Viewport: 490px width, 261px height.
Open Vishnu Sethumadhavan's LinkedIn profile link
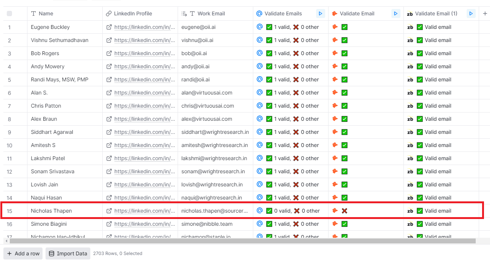(145, 40)
